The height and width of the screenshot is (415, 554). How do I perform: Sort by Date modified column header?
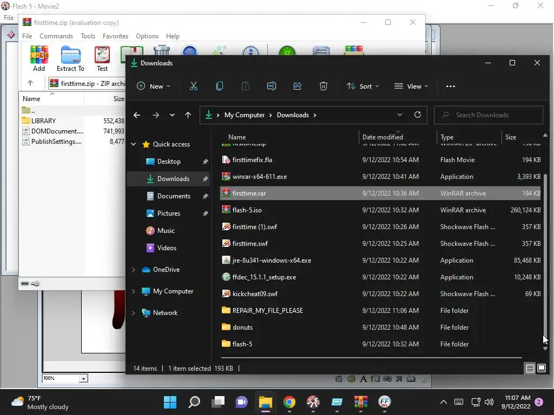click(x=398, y=137)
